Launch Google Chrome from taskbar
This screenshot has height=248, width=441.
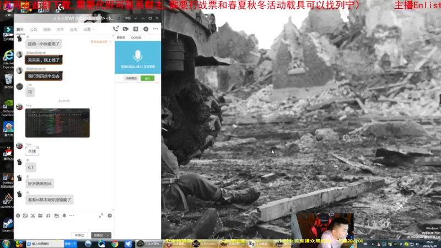pyautogui.click(x=115, y=244)
